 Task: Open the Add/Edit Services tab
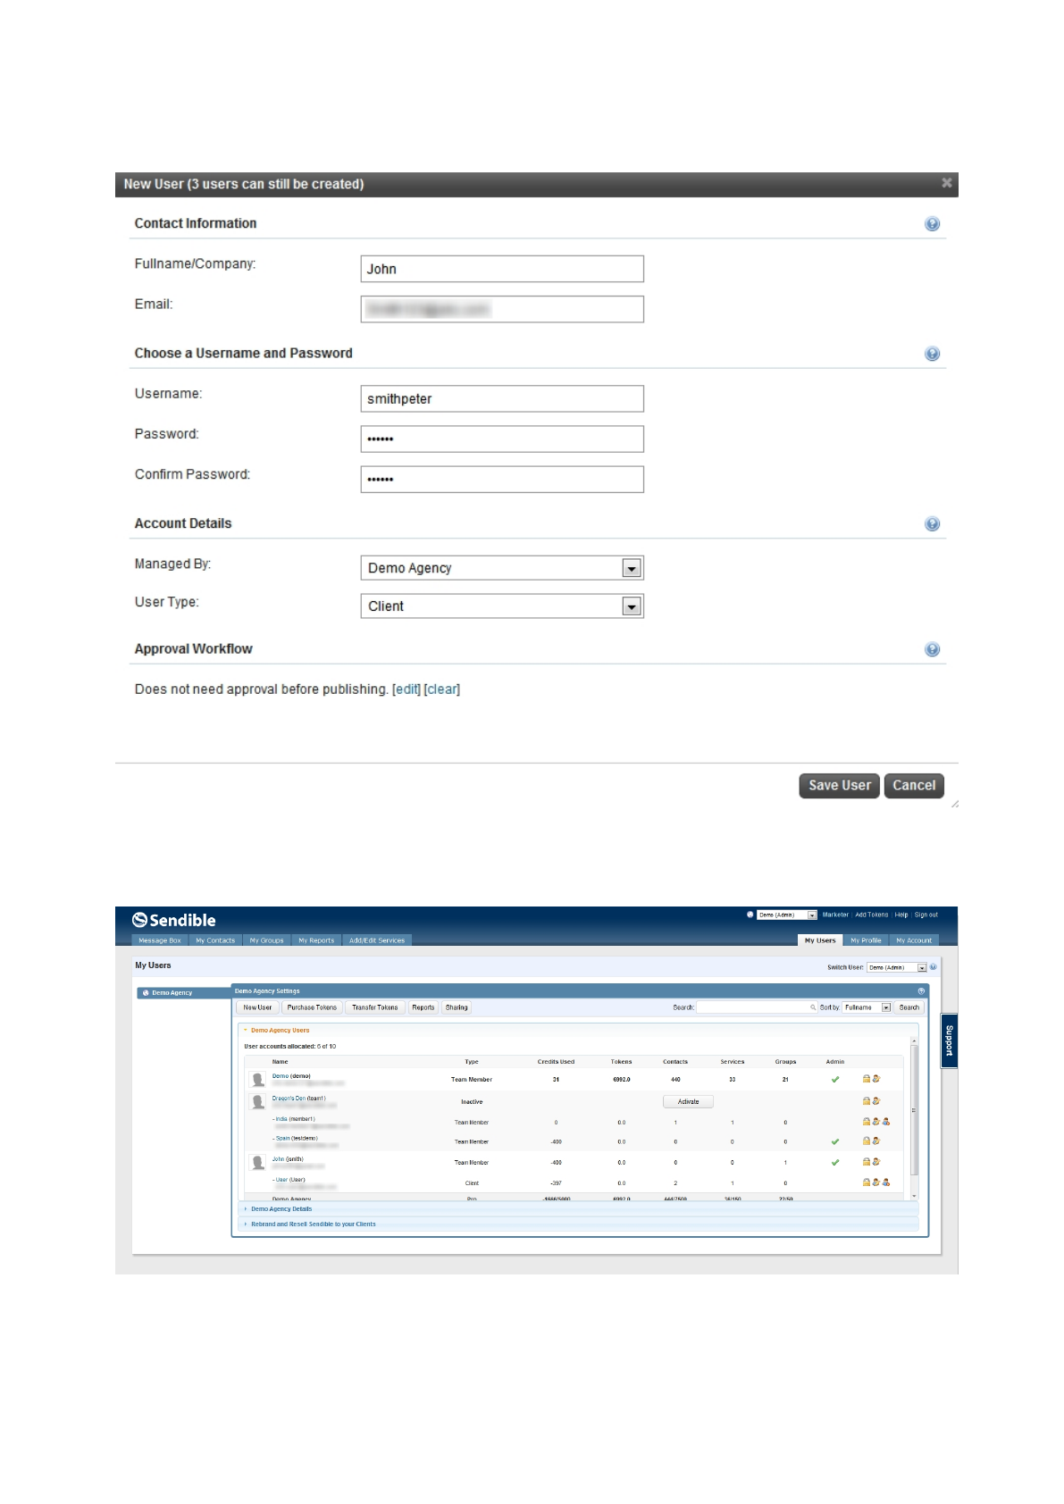click(x=377, y=940)
